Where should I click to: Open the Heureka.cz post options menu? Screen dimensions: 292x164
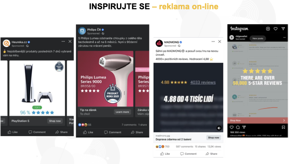coord(63,41)
